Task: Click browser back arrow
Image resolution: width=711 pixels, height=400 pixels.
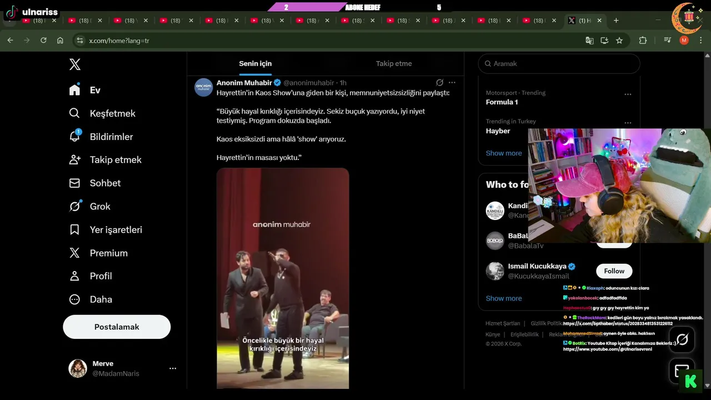Action: tap(10, 40)
